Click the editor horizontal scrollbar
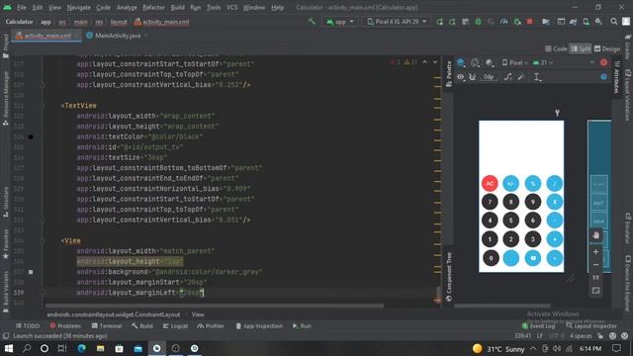The width and height of the screenshot is (633, 356). tap(214, 306)
